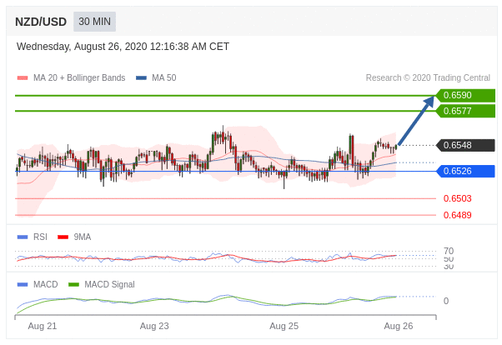Screen dimensions: 502x345
Task: Click the 'MA 20 + Bollinger Bands' legend label
Action: (79, 77)
